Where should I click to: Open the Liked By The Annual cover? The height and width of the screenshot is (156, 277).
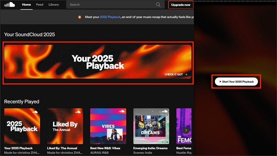pyautogui.click(x=65, y=126)
